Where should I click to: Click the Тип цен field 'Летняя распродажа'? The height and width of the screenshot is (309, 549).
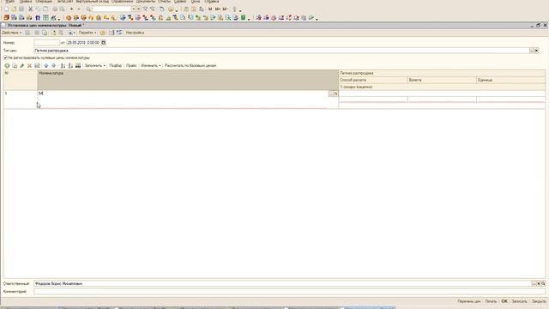click(282, 51)
